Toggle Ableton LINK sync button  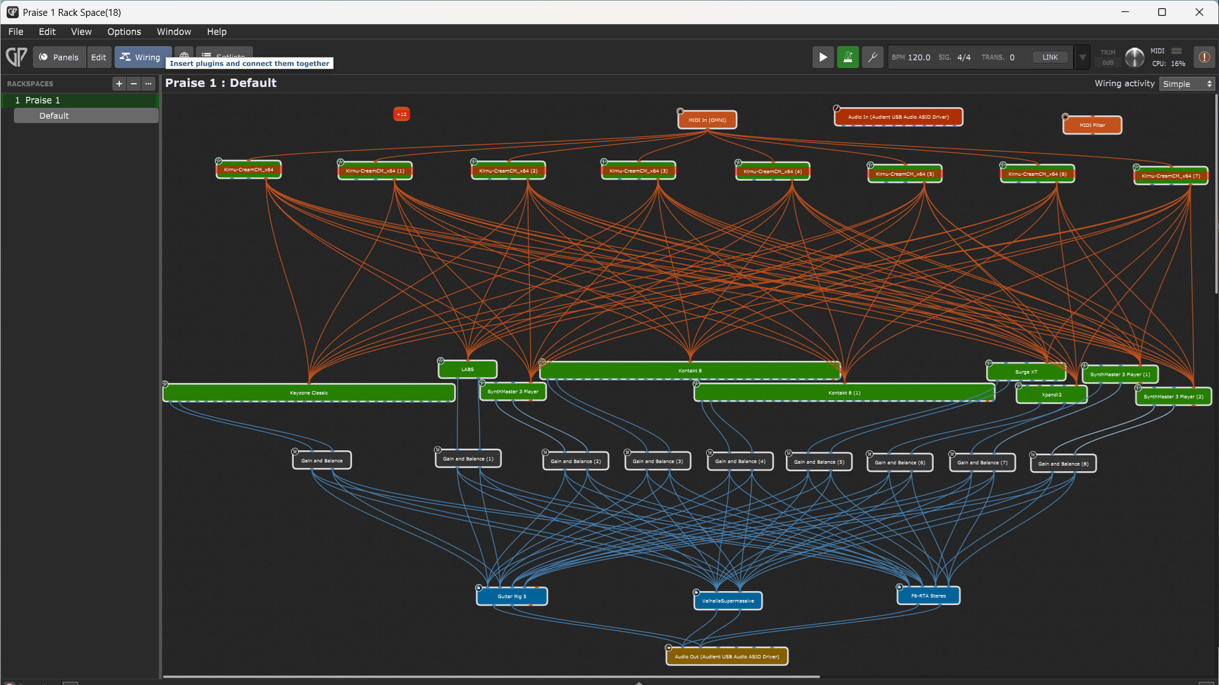point(1050,57)
